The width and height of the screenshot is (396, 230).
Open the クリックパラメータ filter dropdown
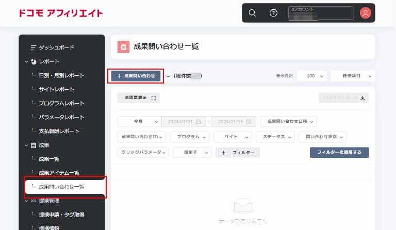click(x=143, y=152)
